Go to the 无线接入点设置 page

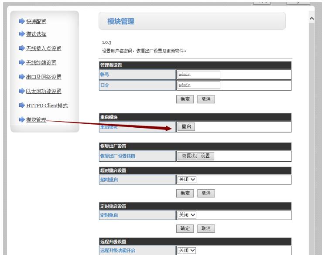click(x=44, y=48)
